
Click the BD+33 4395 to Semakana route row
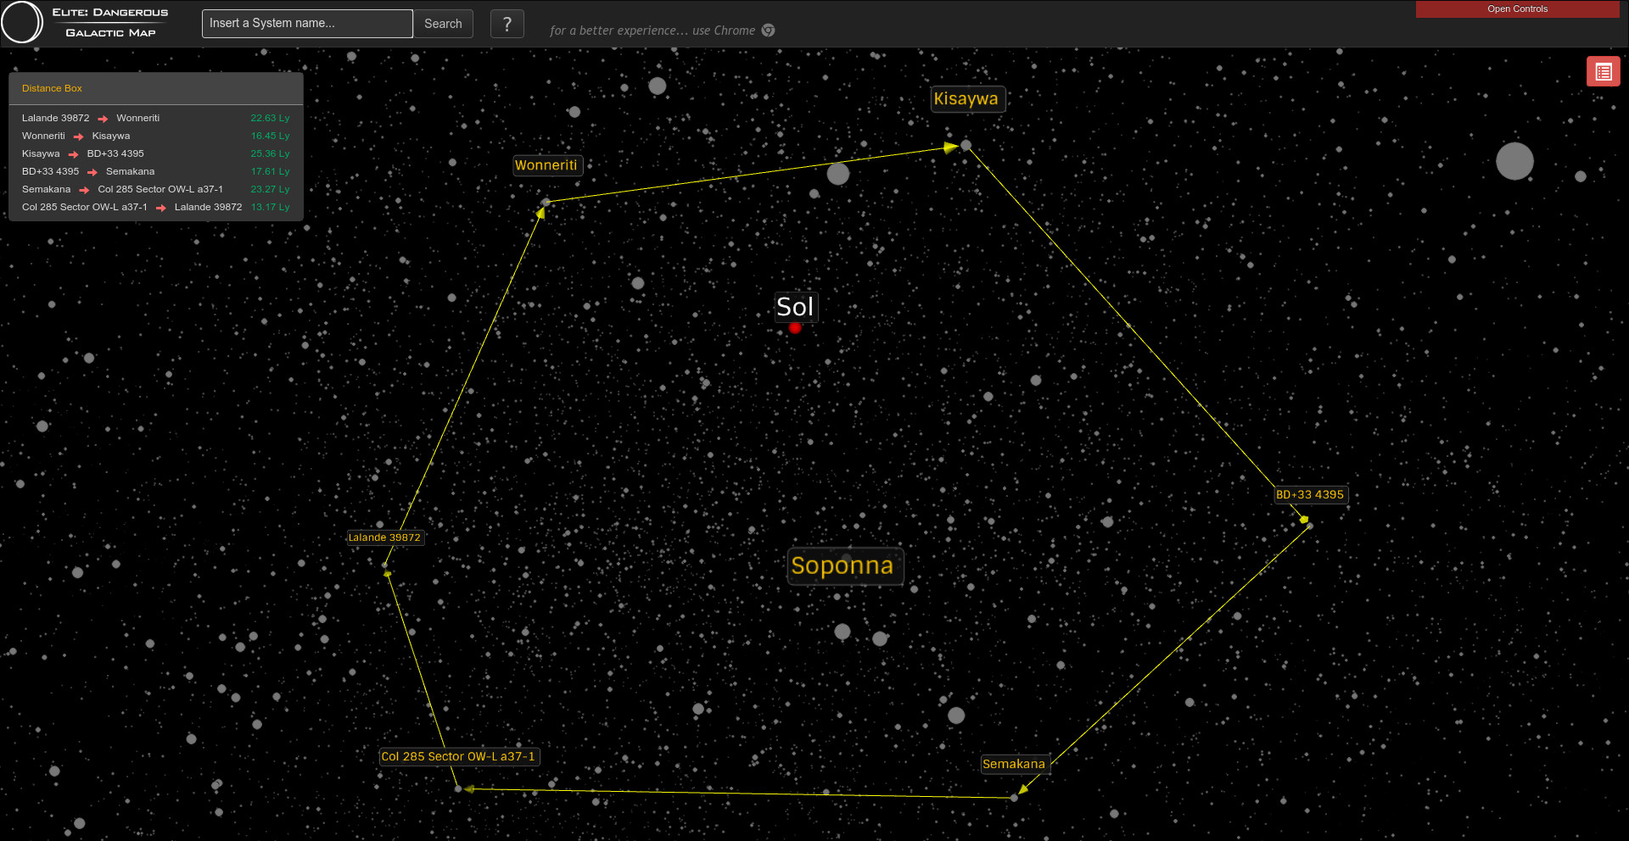pyautogui.click(x=156, y=171)
